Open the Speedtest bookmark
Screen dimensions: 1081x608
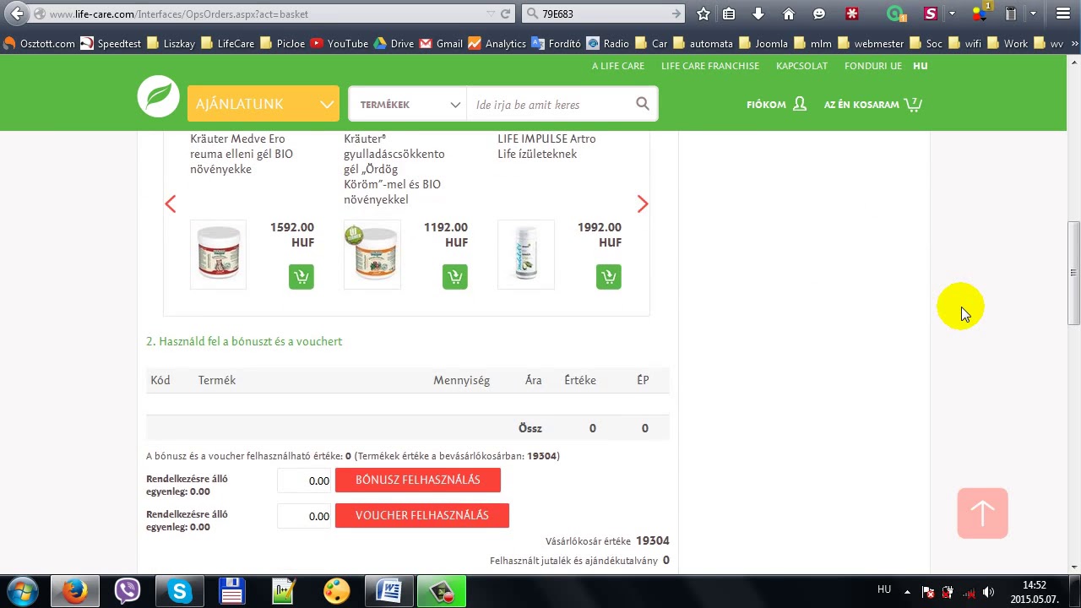[x=111, y=44]
